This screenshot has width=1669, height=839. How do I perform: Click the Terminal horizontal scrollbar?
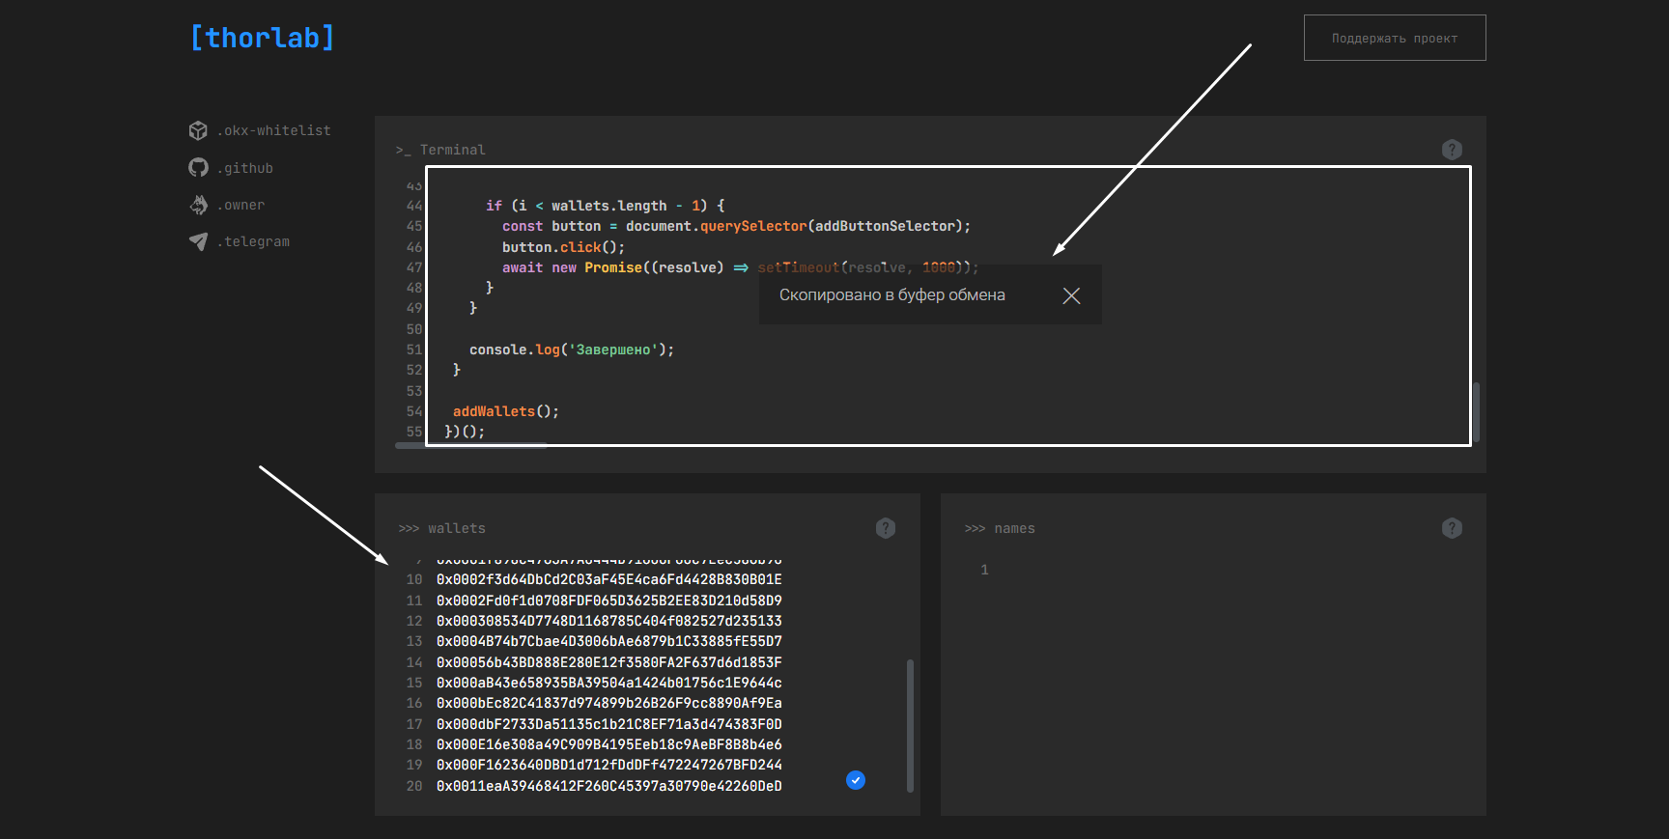click(x=471, y=445)
